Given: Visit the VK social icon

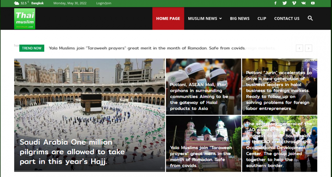Looking at the screenshot, I should pos(303,3).
